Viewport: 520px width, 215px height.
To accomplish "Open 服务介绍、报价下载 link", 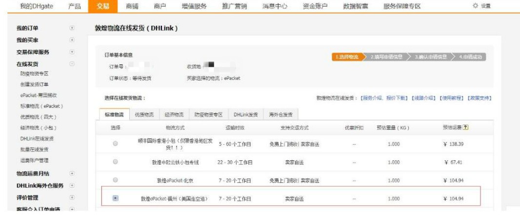I will tap(384, 98).
